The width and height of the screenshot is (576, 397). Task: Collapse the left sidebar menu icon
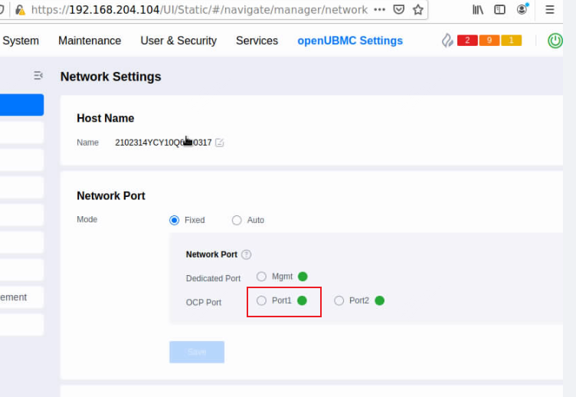[38, 76]
